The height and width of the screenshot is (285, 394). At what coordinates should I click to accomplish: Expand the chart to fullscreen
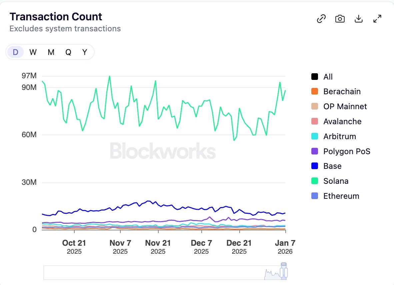click(377, 19)
